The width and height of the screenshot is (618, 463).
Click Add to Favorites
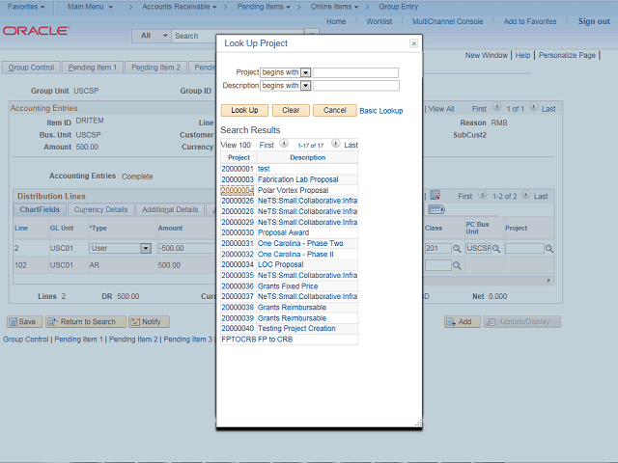point(530,21)
